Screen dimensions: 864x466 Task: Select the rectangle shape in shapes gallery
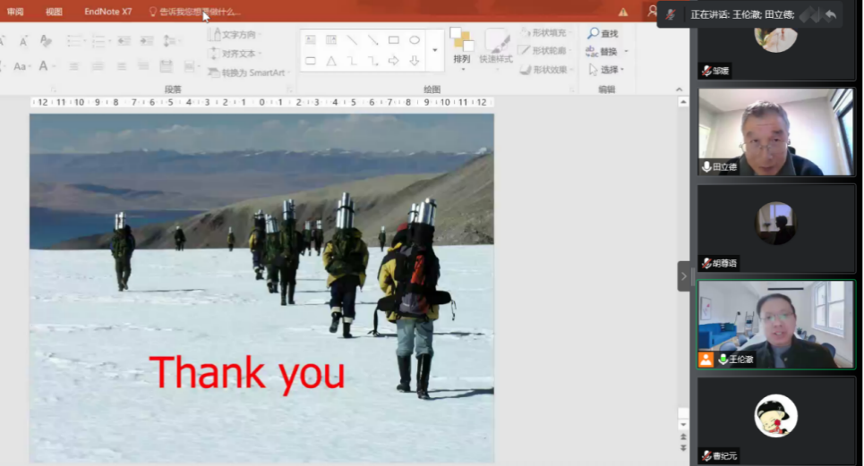click(393, 40)
